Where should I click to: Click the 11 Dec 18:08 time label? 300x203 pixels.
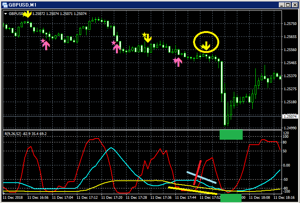coord(260,197)
